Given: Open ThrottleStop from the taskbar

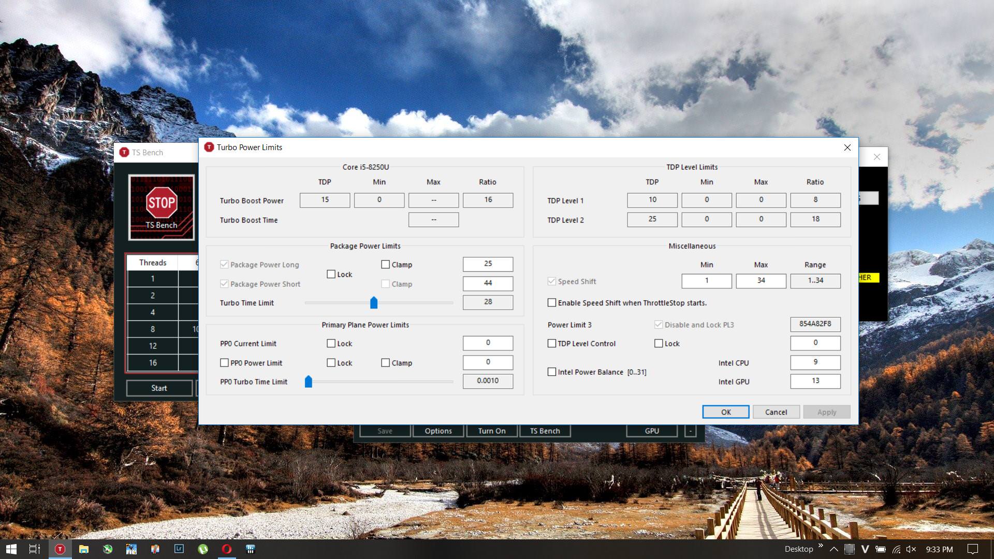Looking at the screenshot, I should [60, 549].
